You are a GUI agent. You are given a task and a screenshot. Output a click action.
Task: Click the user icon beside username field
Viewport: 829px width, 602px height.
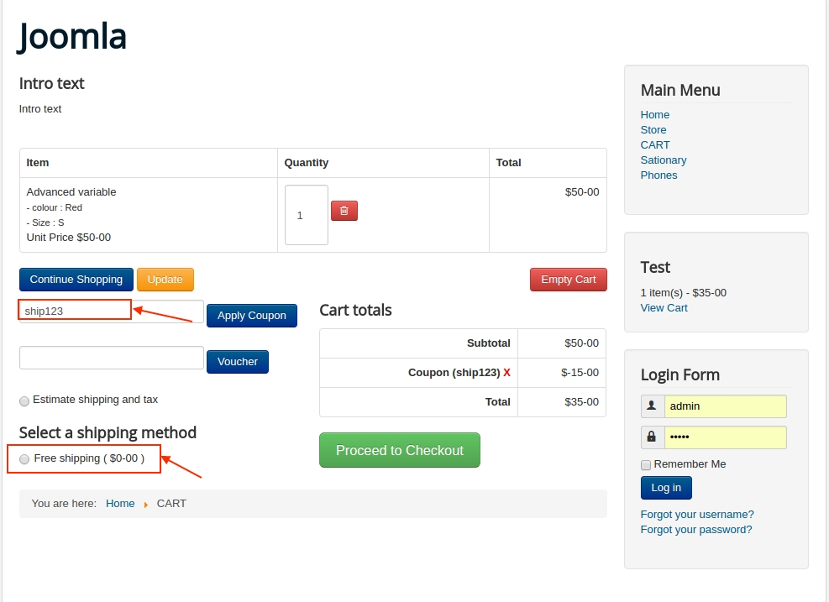(652, 406)
